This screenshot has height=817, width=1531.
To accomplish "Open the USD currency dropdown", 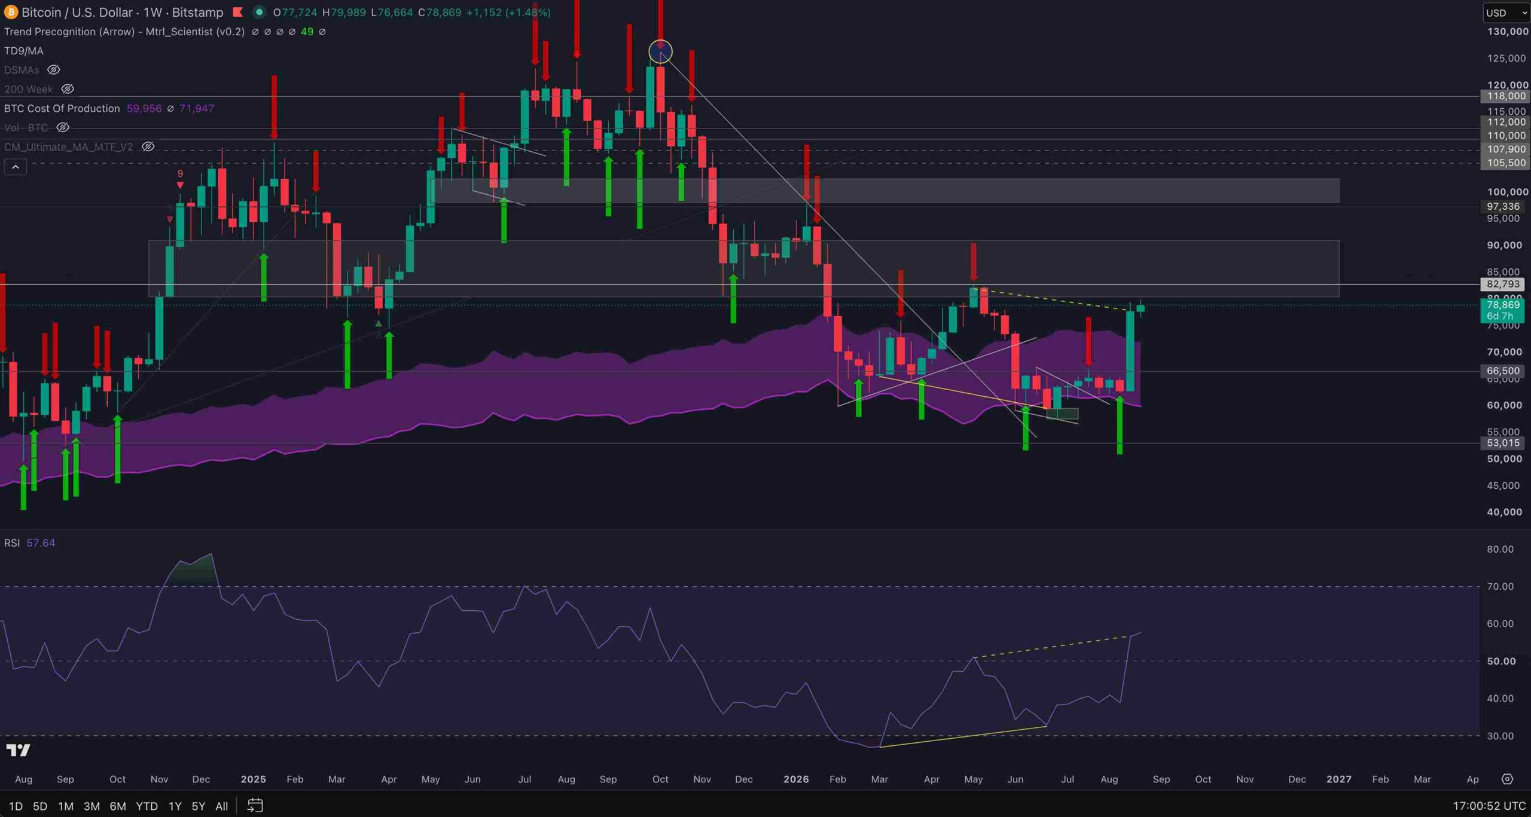I will [x=1506, y=13].
